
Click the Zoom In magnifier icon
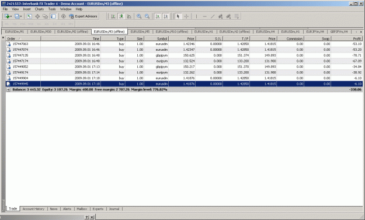click(x=139, y=16)
